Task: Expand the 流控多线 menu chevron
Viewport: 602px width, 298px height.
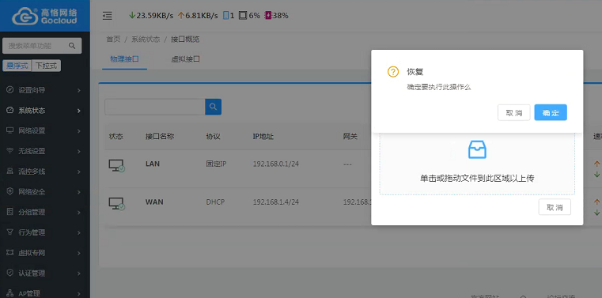Action: [78, 172]
